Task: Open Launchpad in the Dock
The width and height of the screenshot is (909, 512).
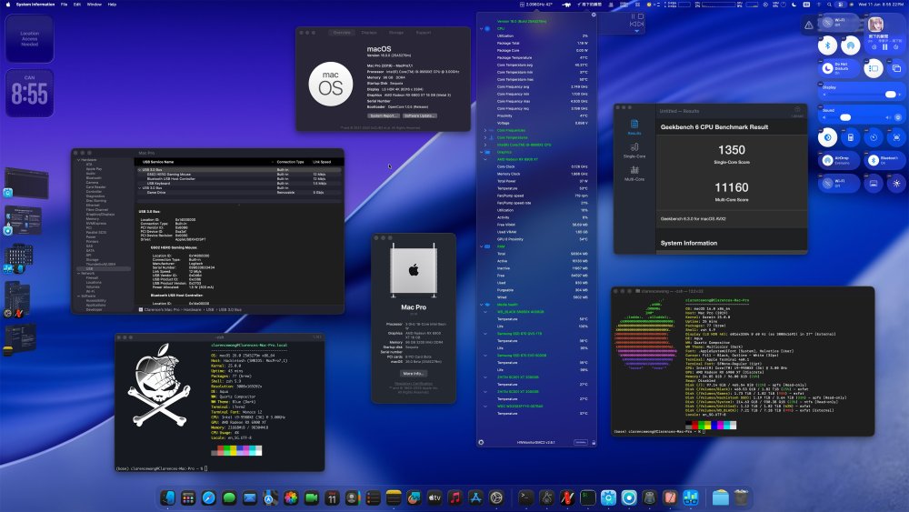Action: click(188, 497)
